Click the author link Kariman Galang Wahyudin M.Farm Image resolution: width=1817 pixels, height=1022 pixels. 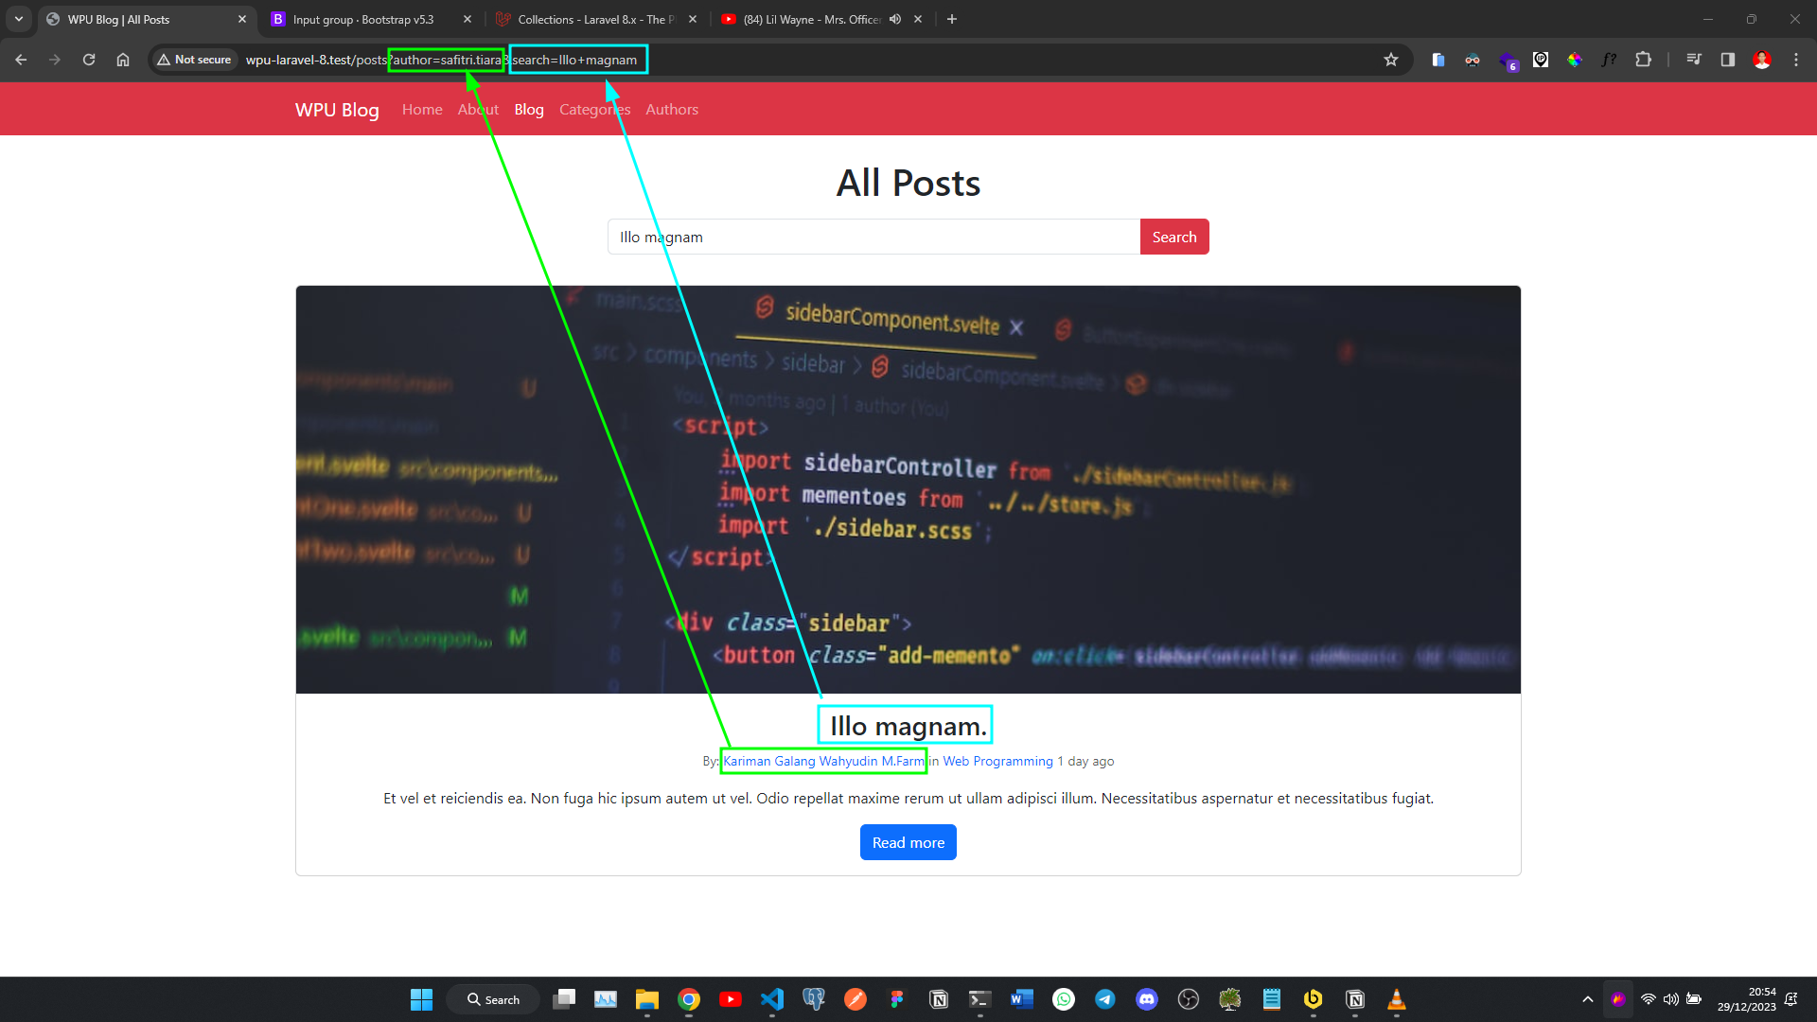823,761
